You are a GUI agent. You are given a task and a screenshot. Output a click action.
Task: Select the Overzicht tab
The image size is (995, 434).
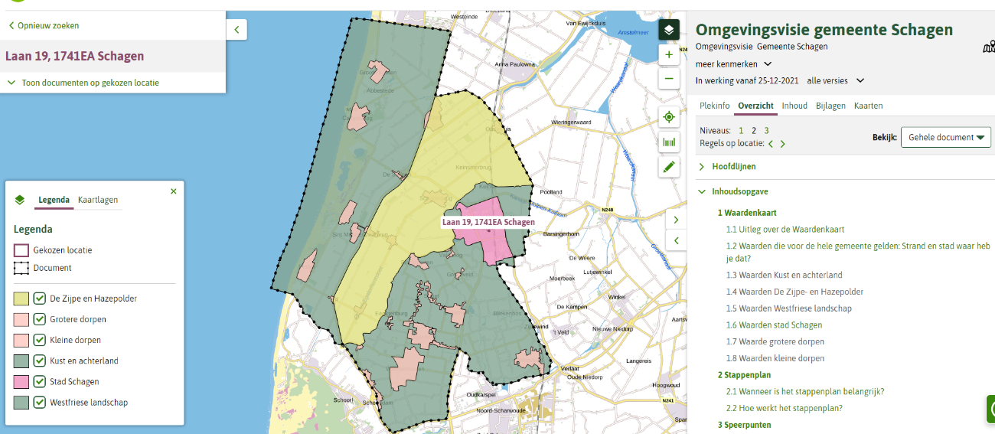click(x=755, y=106)
